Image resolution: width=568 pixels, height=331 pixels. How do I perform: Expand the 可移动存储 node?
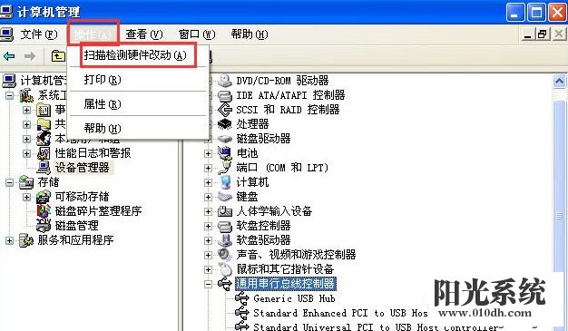26,197
